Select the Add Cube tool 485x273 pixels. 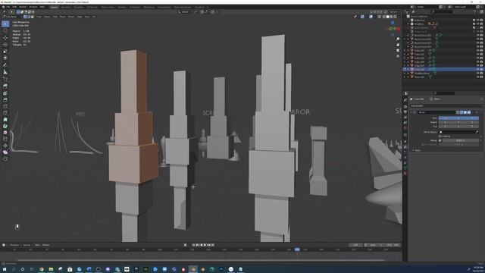click(5, 79)
